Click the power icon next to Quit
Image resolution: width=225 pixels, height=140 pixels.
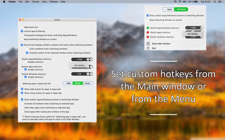coord(148,48)
